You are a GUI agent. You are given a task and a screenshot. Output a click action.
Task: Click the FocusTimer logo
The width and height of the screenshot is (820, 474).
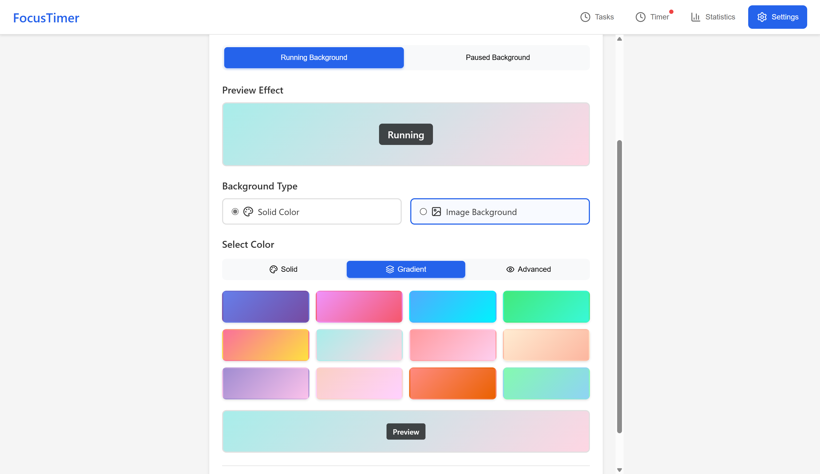pyautogui.click(x=46, y=18)
